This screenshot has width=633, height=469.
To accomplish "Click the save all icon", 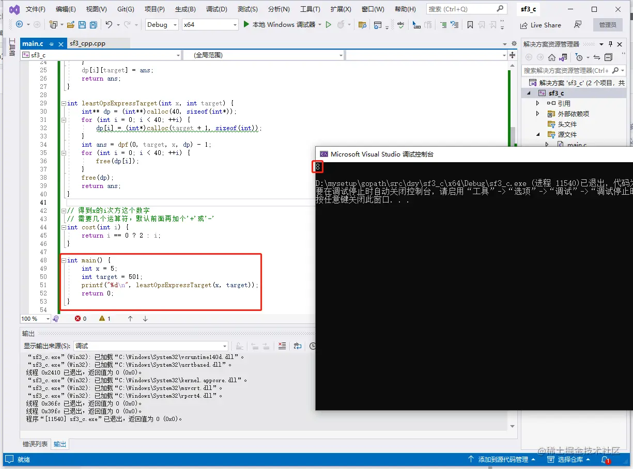I will click(93, 24).
